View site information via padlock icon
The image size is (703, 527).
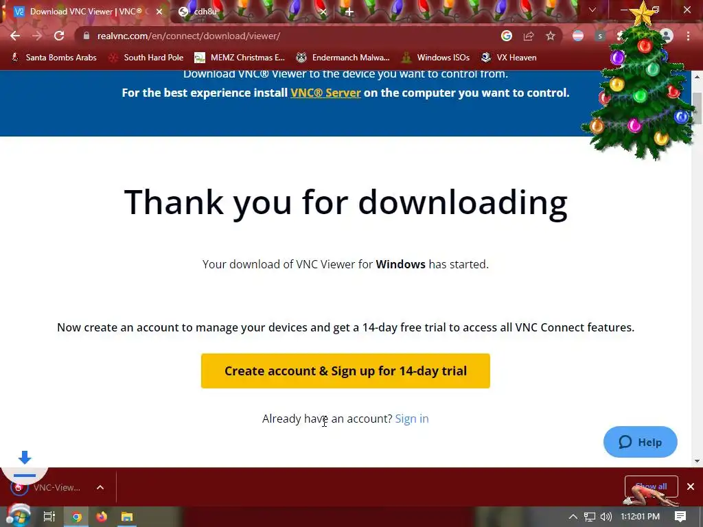point(87,36)
